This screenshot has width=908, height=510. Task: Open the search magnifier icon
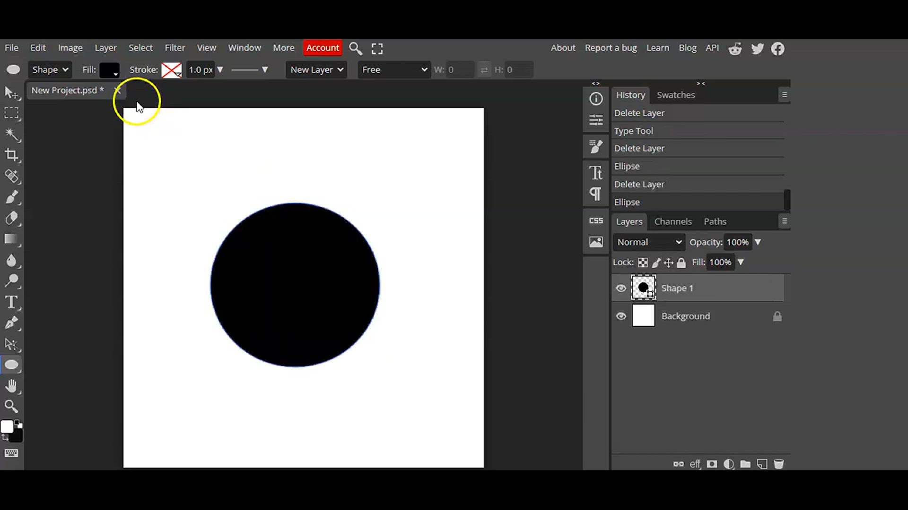(x=356, y=48)
